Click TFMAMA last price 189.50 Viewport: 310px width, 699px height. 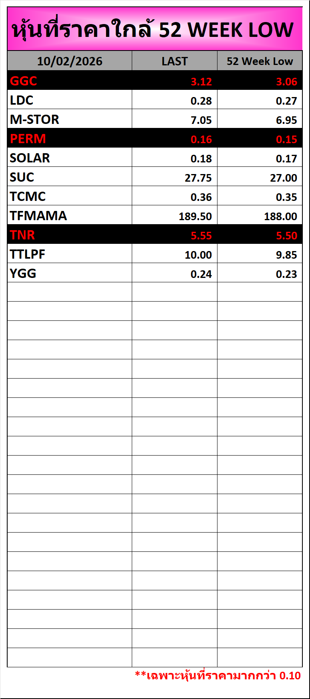[x=195, y=217]
